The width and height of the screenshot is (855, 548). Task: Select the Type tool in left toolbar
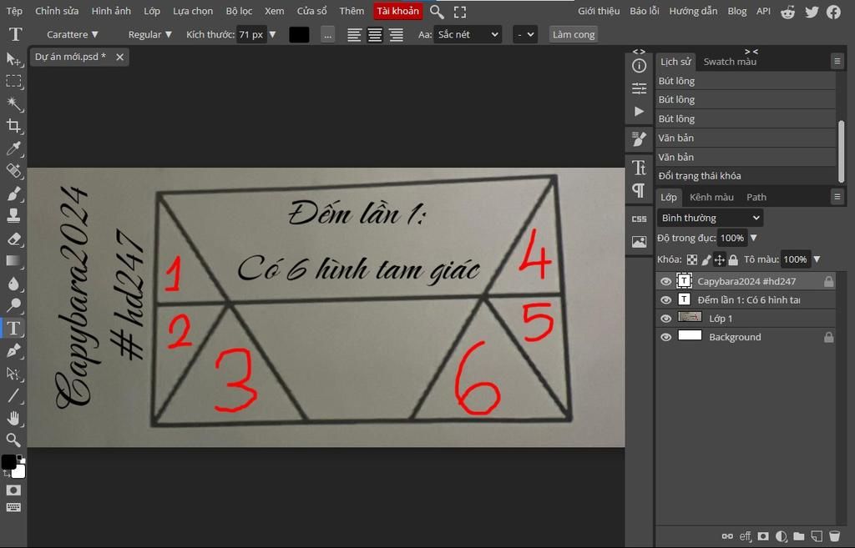13,328
